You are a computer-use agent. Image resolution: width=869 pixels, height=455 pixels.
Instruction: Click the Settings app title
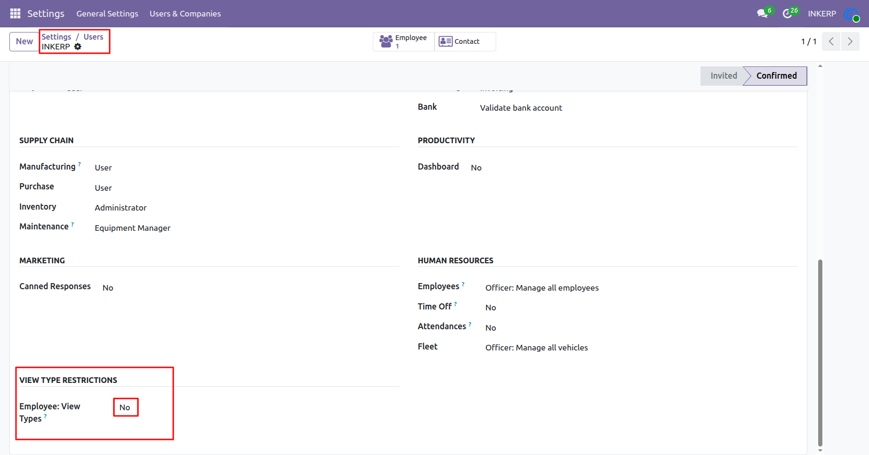[46, 14]
